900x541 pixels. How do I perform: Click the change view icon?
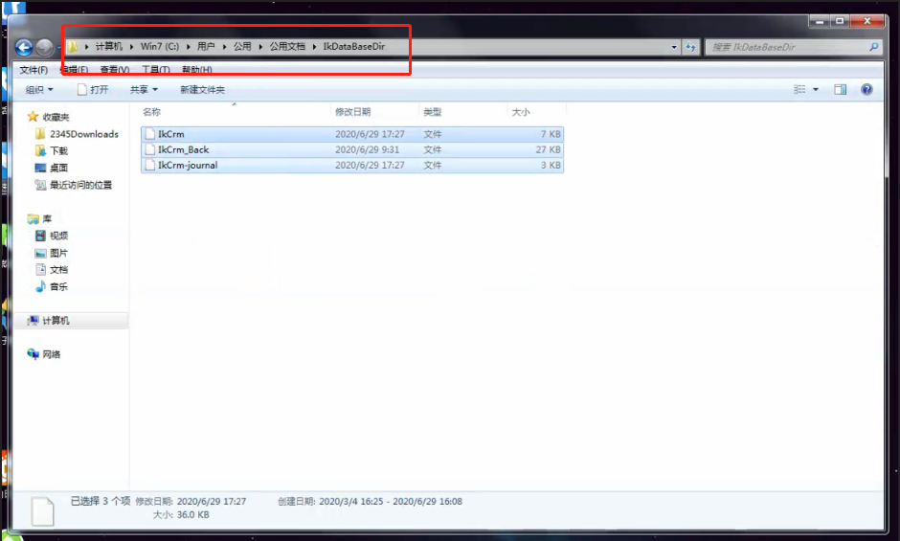click(799, 89)
